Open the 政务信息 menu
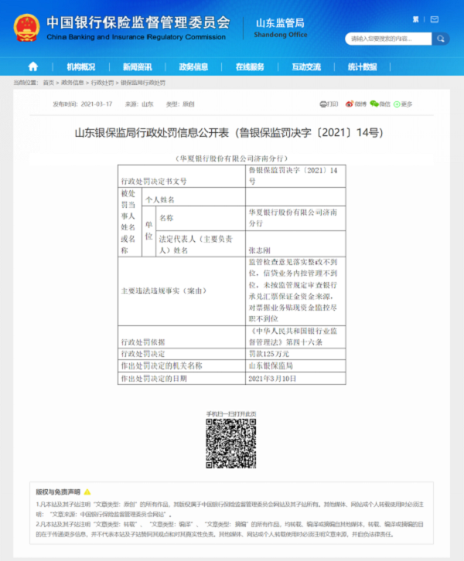464x561 pixels. click(x=193, y=67)
